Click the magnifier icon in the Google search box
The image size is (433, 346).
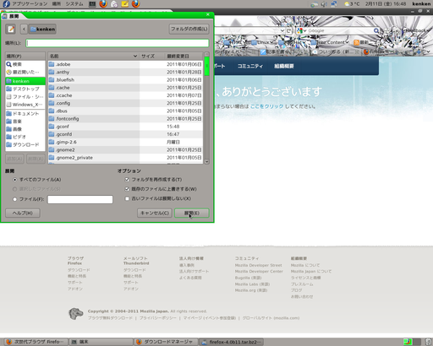tap(376, 30)
